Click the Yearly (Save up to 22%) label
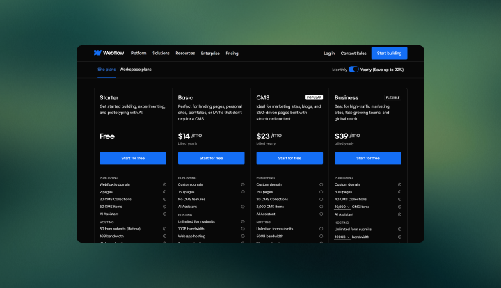Image resolution: width=501 pixels, height=288 pixels. click(382, 70)
